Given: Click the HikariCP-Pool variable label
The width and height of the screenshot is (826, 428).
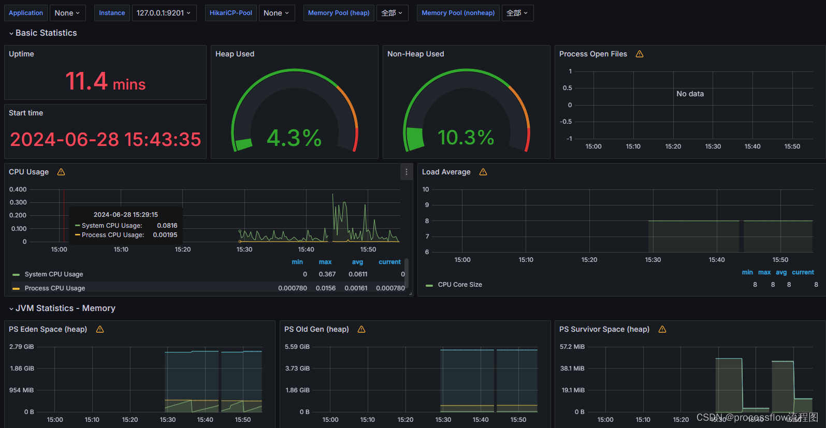Looking at the screenshot, I should 231,13.
